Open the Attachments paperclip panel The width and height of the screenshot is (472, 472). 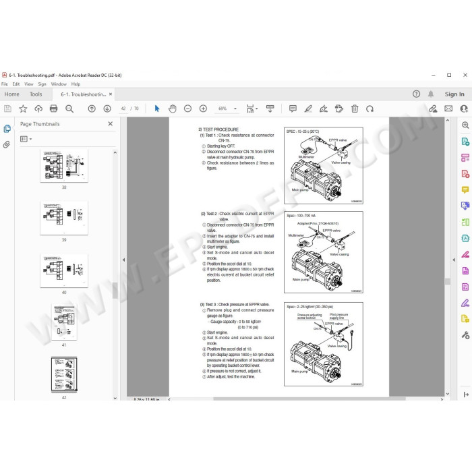pos(6,145)
